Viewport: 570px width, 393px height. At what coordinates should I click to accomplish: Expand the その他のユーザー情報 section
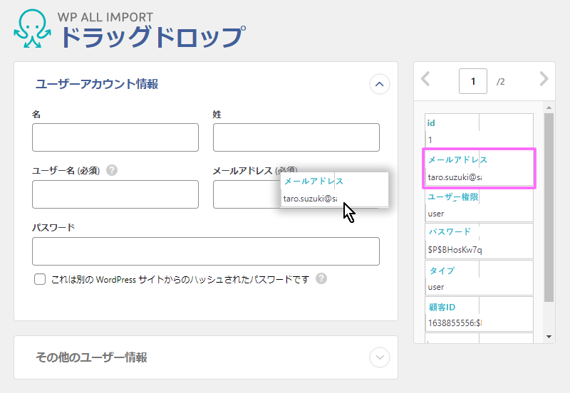380,357
